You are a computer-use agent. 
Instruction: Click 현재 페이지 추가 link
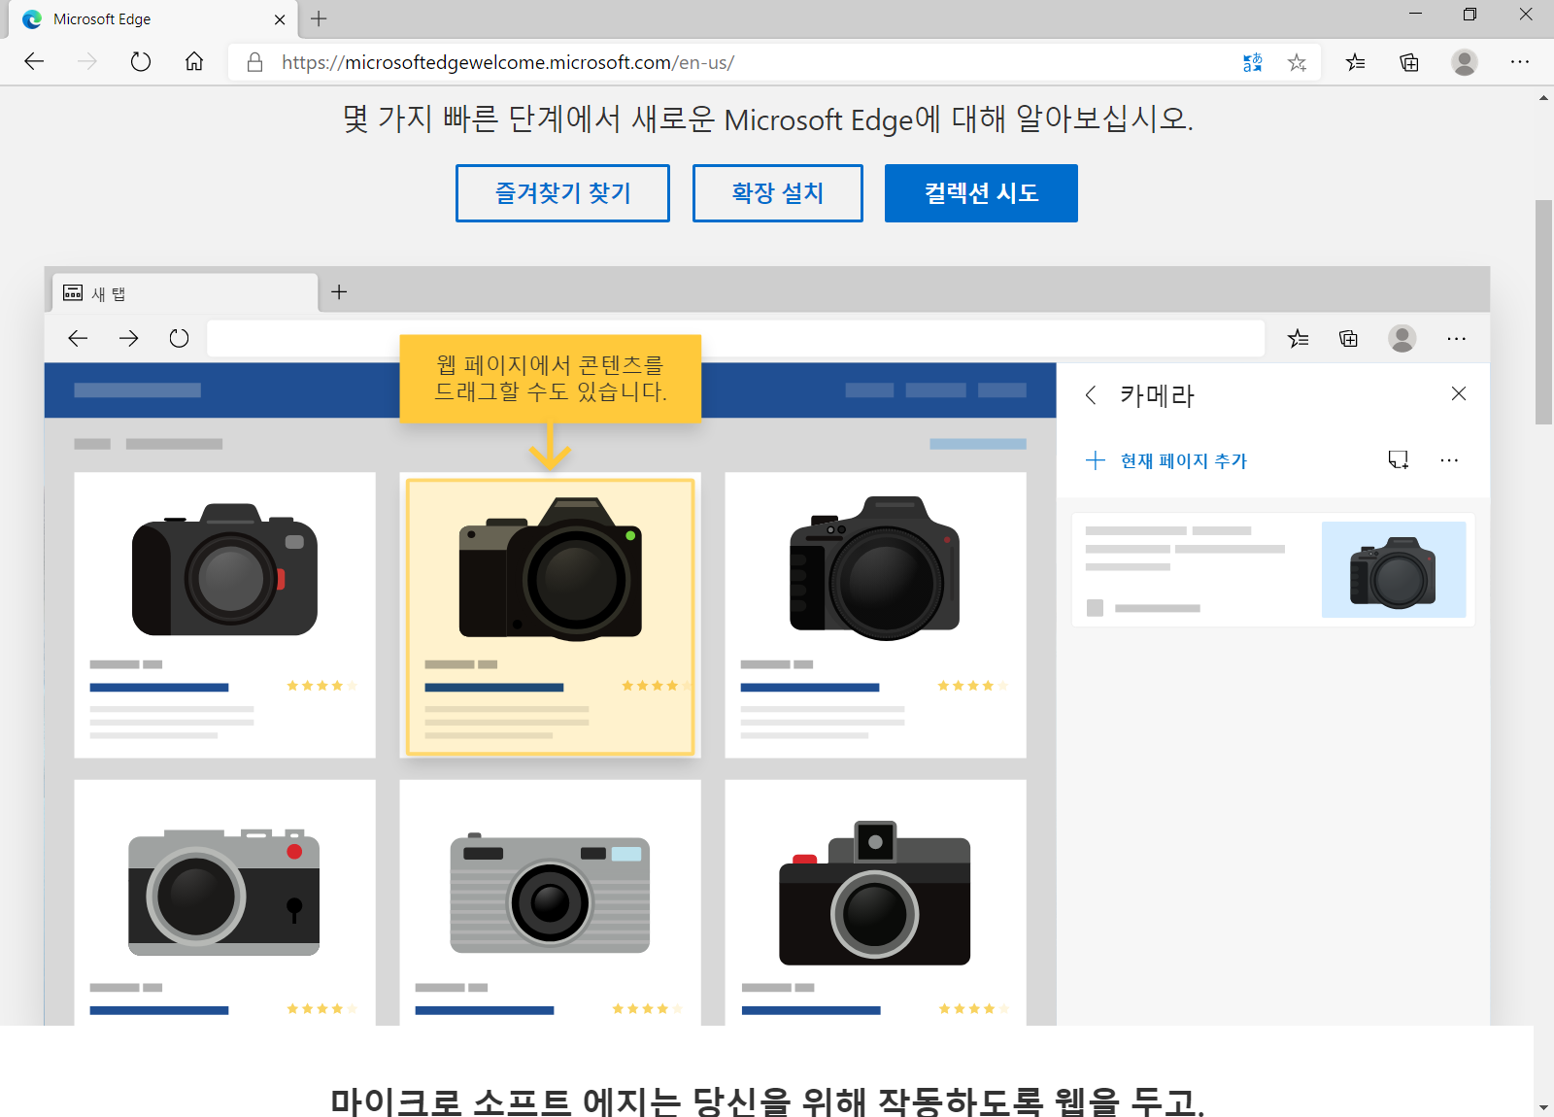[x=1165, y=460]
